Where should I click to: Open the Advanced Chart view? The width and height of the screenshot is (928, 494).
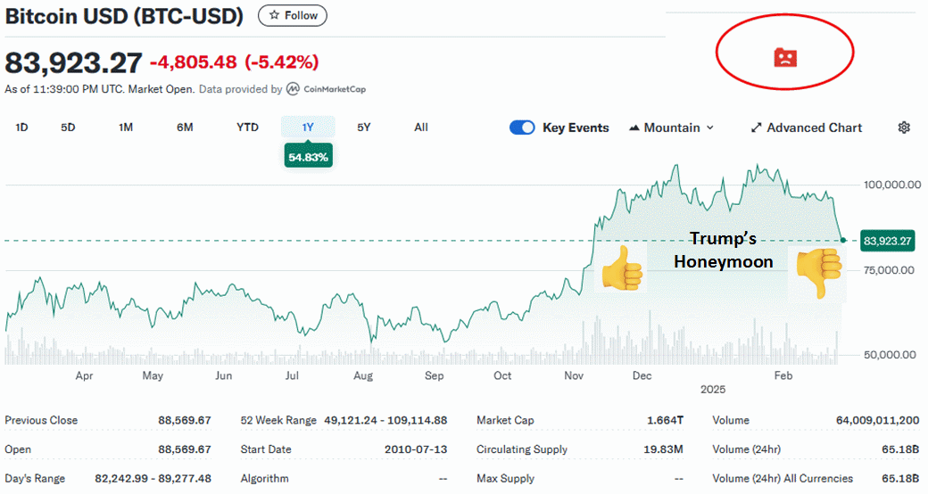click(x=806, y=128)
